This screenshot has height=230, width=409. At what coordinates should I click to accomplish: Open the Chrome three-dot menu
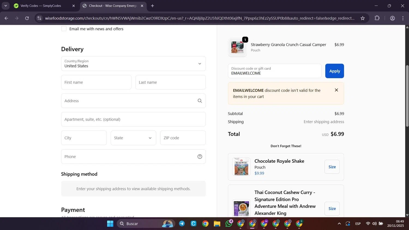point(403,18)
